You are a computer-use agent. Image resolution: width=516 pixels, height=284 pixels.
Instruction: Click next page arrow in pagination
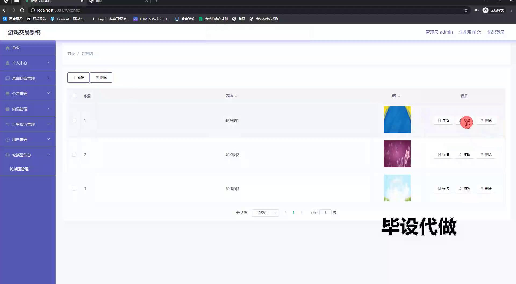pyautogui.click(x=302, y=212)
